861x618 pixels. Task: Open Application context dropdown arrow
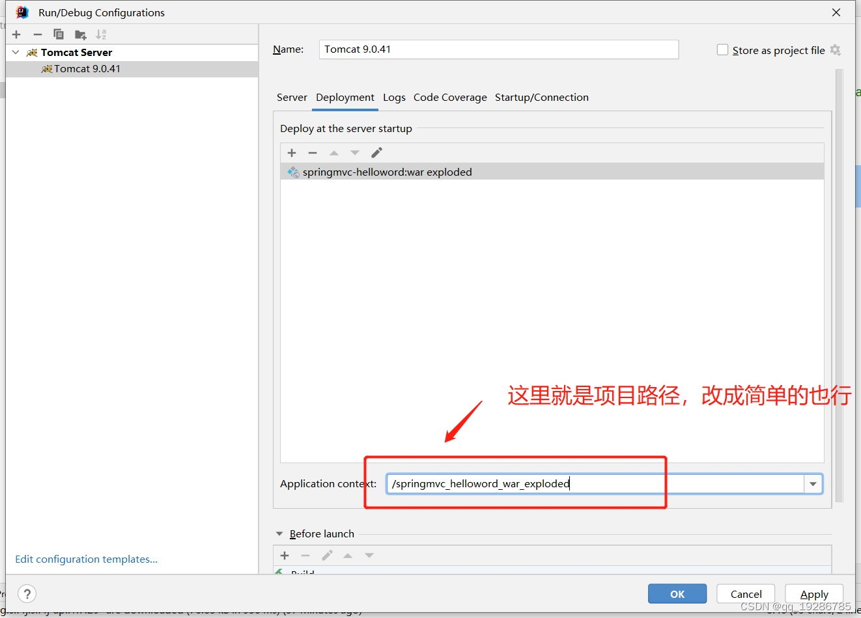(813, 484)
